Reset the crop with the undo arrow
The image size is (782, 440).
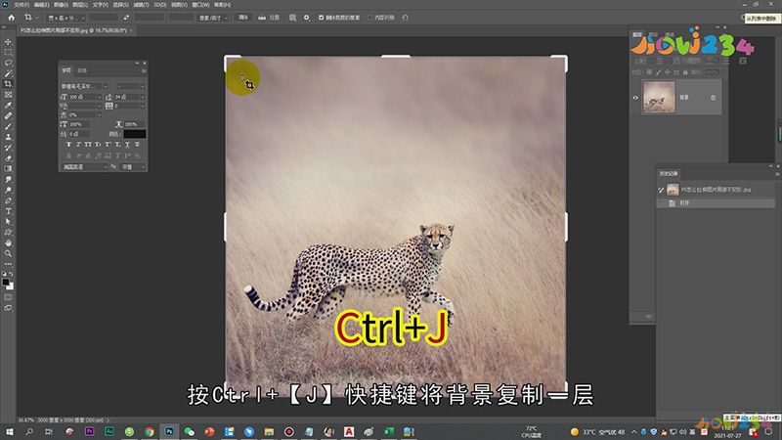point(405,18)
